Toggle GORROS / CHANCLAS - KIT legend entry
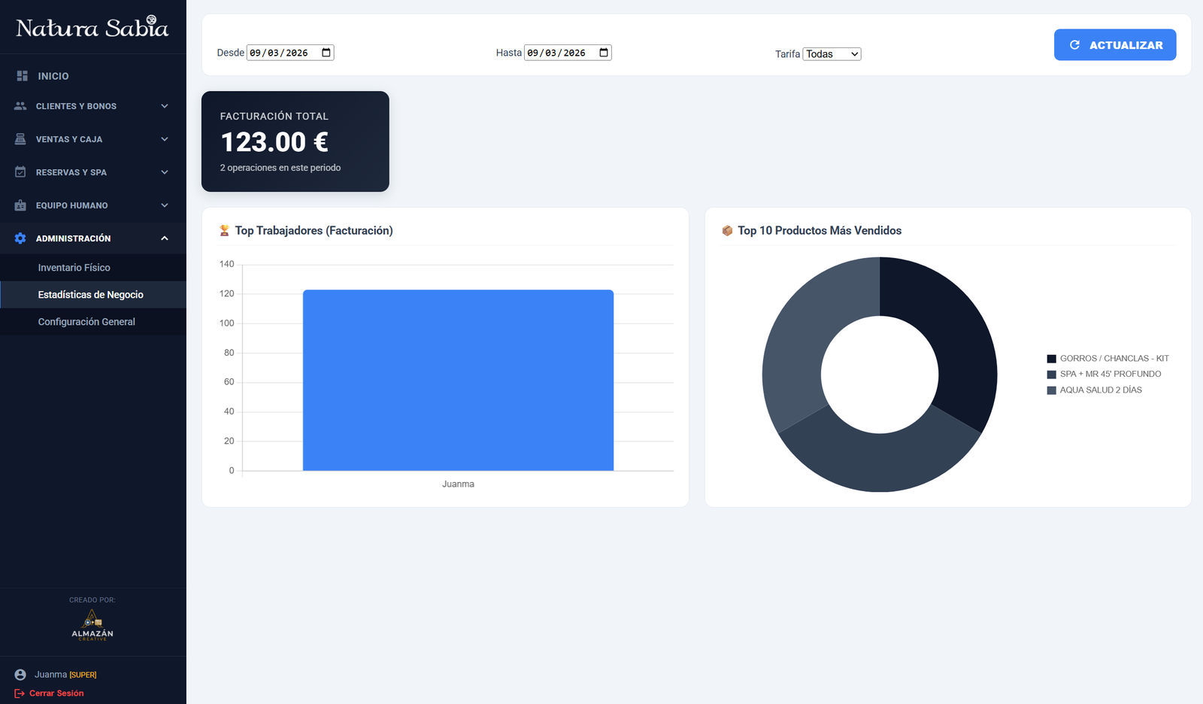This screenshot has height=704, width=1203. pos(1107,359)
